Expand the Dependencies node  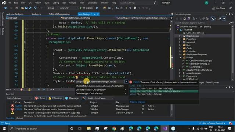tap(180, 36)
